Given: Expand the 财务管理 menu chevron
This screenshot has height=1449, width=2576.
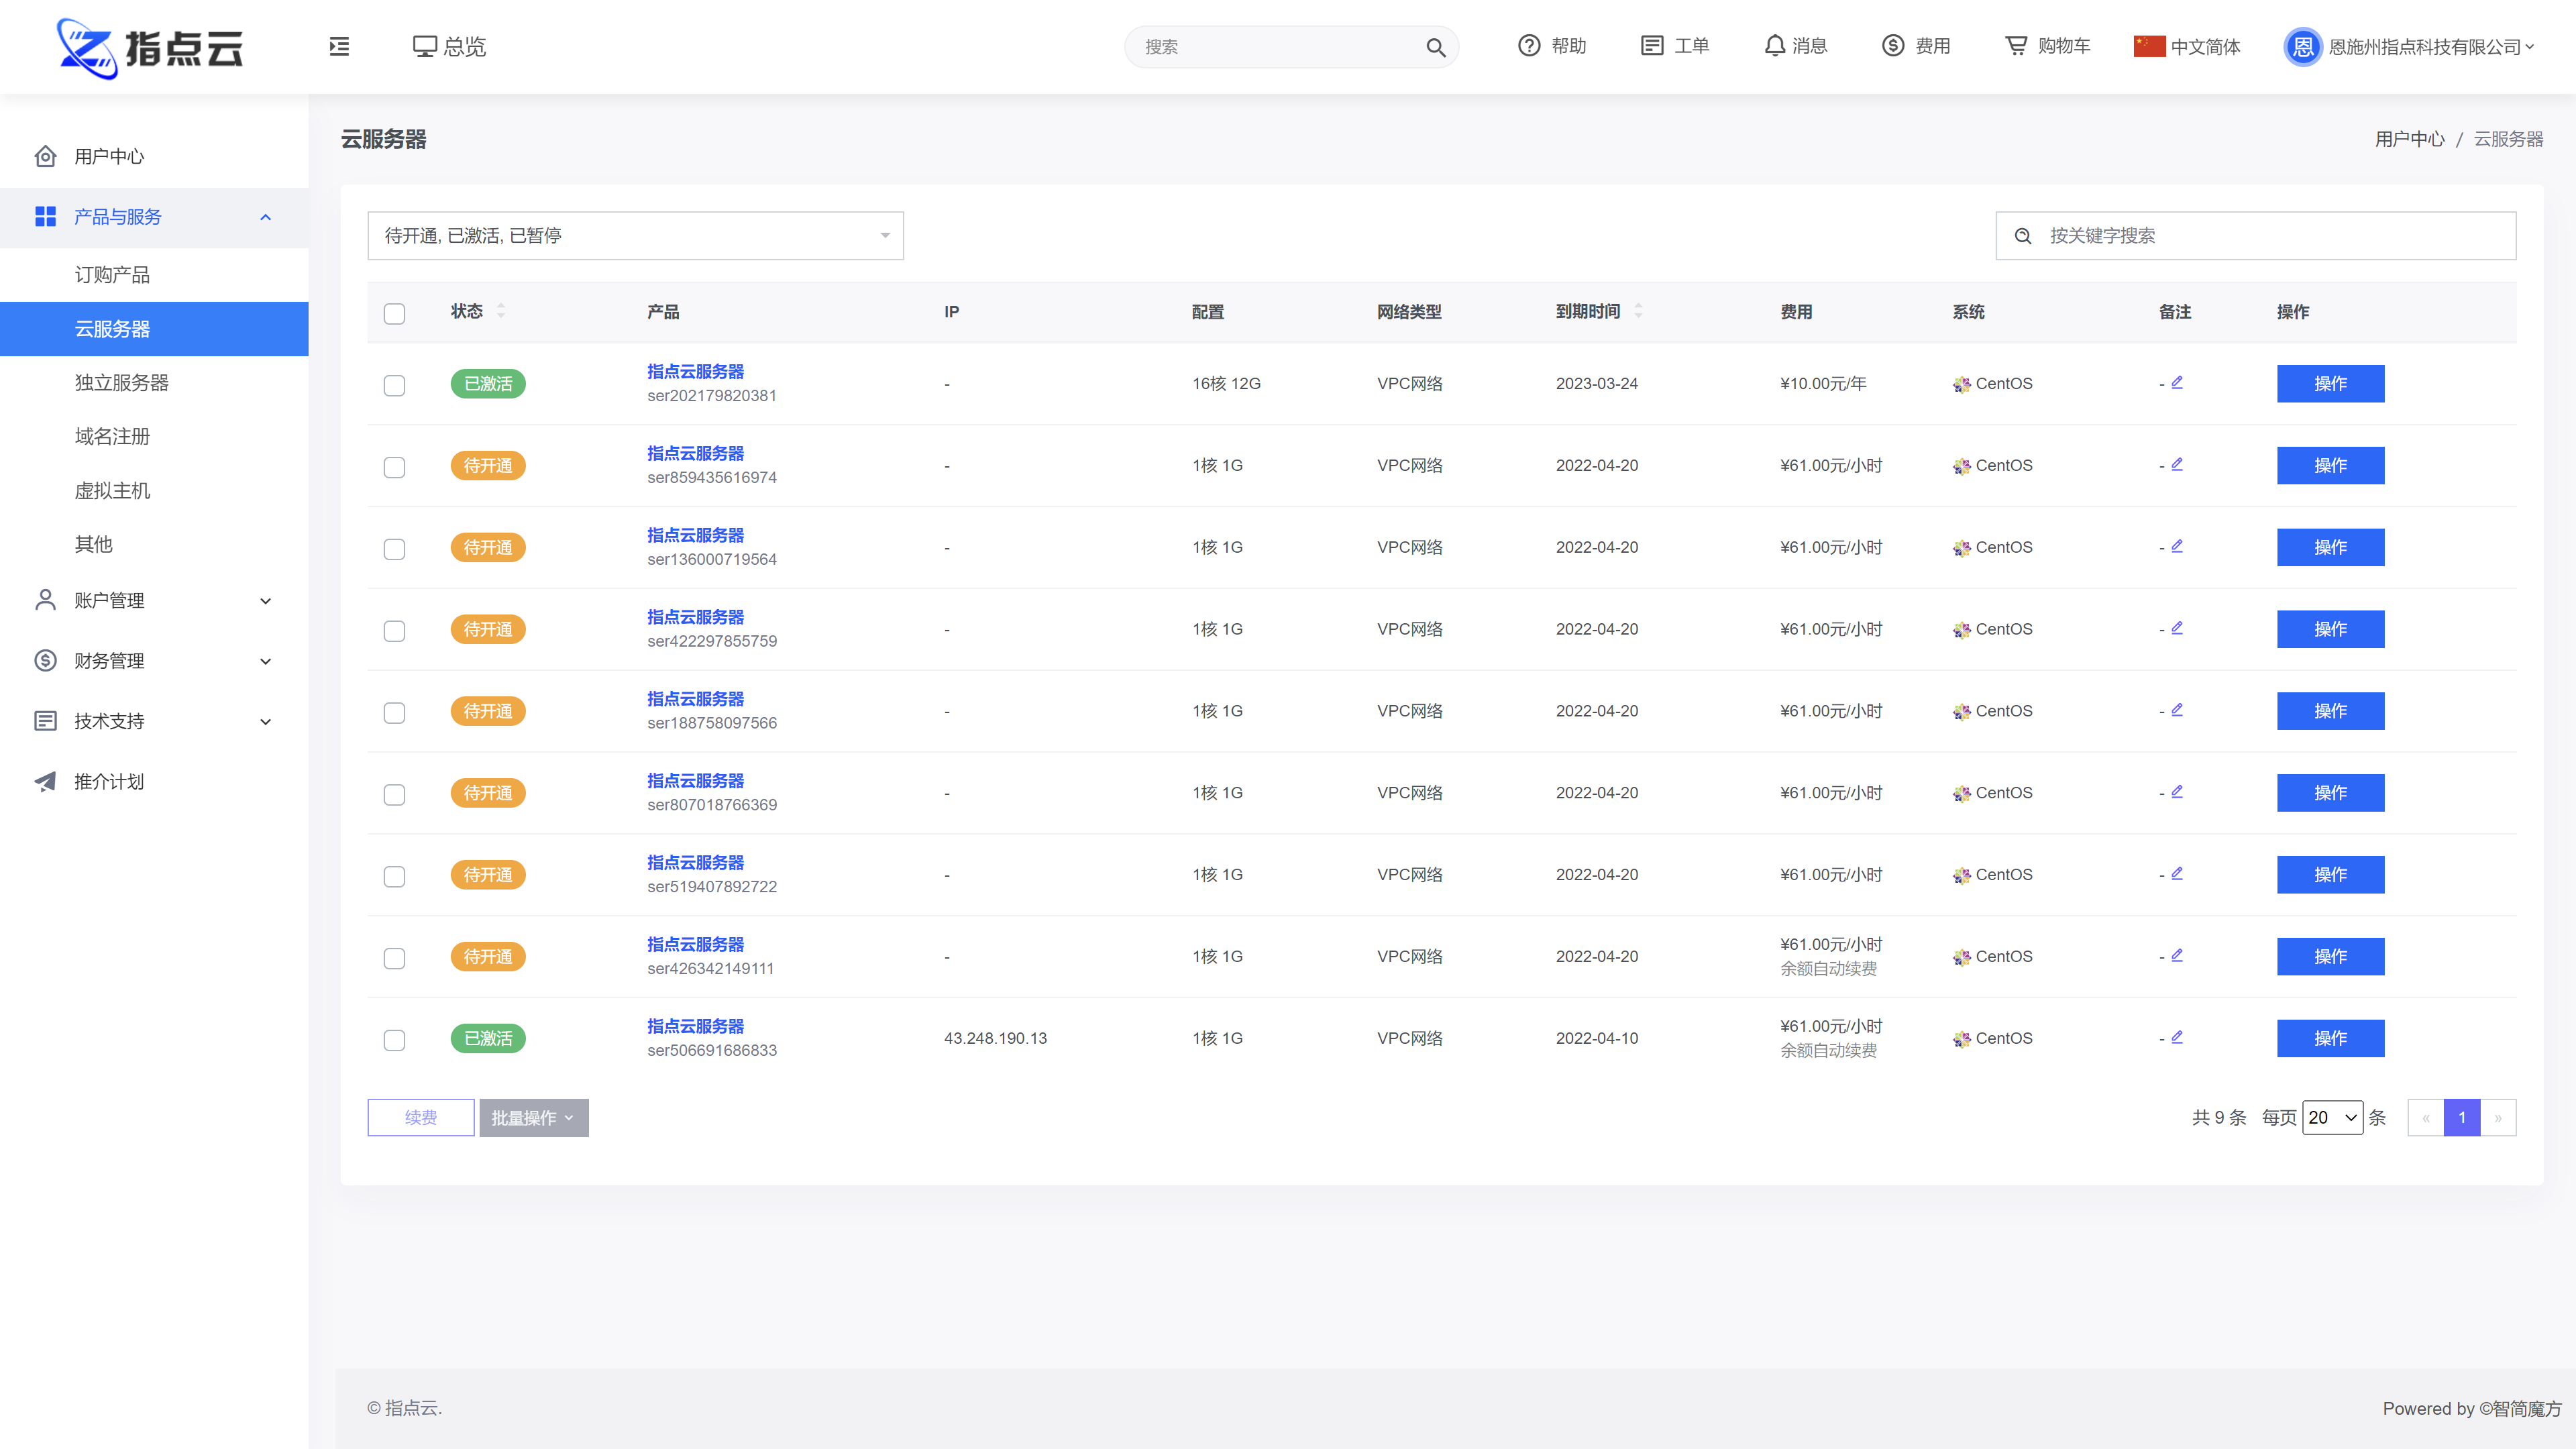Looking at the screenshot, I should point(265,661).
